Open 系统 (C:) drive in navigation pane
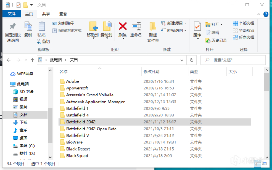Viewport: 272px width, 170px height. click(24, 146)
